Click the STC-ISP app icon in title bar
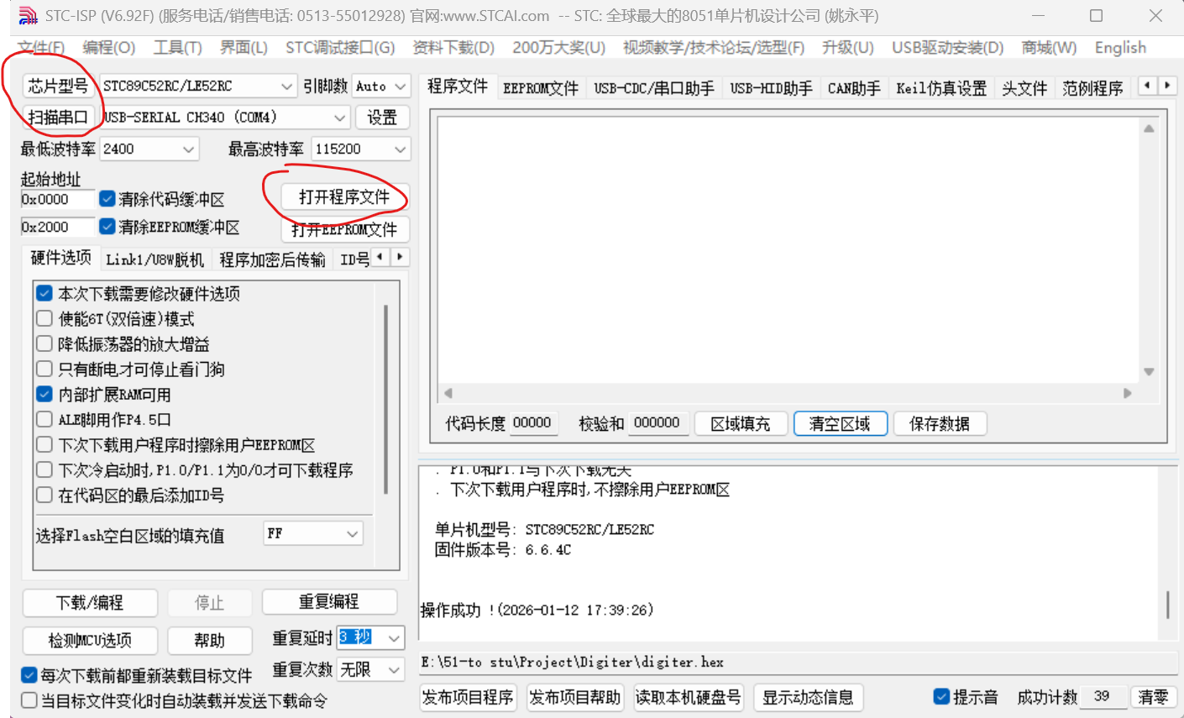This screenshot has height=718, width=1184. [x=28, y=16]
